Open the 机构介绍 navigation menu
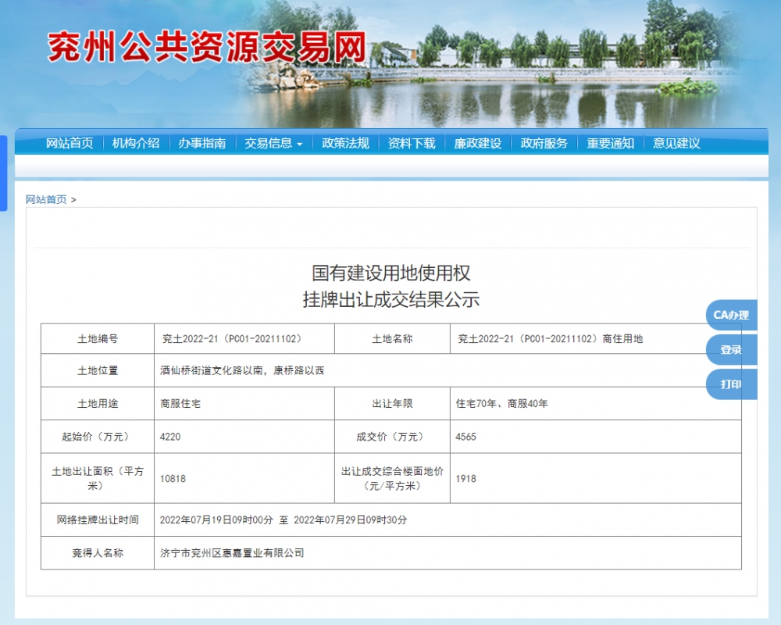The image size is (781, 625). 137,143
